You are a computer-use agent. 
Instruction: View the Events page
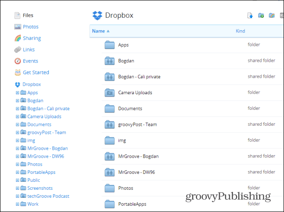pos(31,61)
